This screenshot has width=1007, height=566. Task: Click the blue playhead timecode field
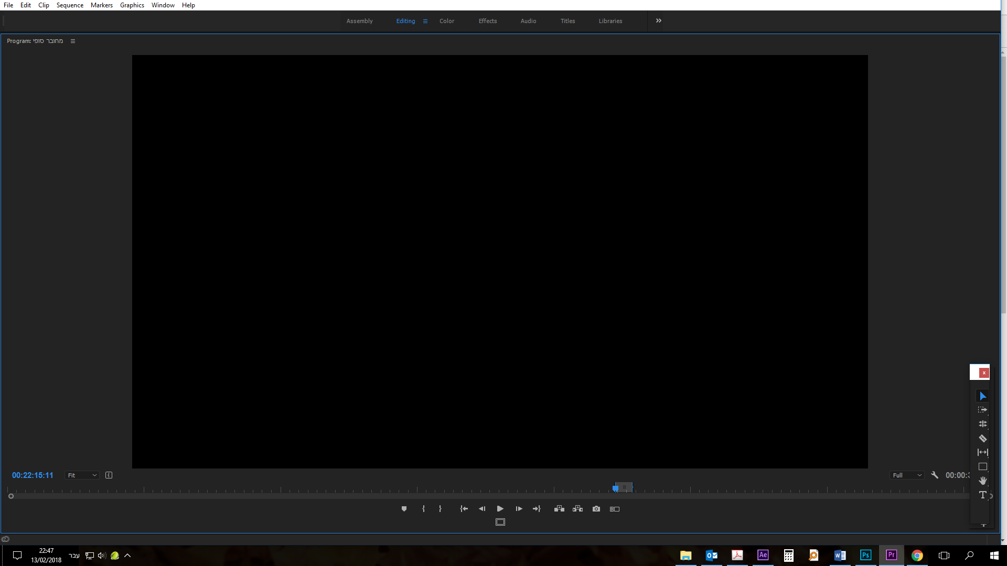coord(33,475)
